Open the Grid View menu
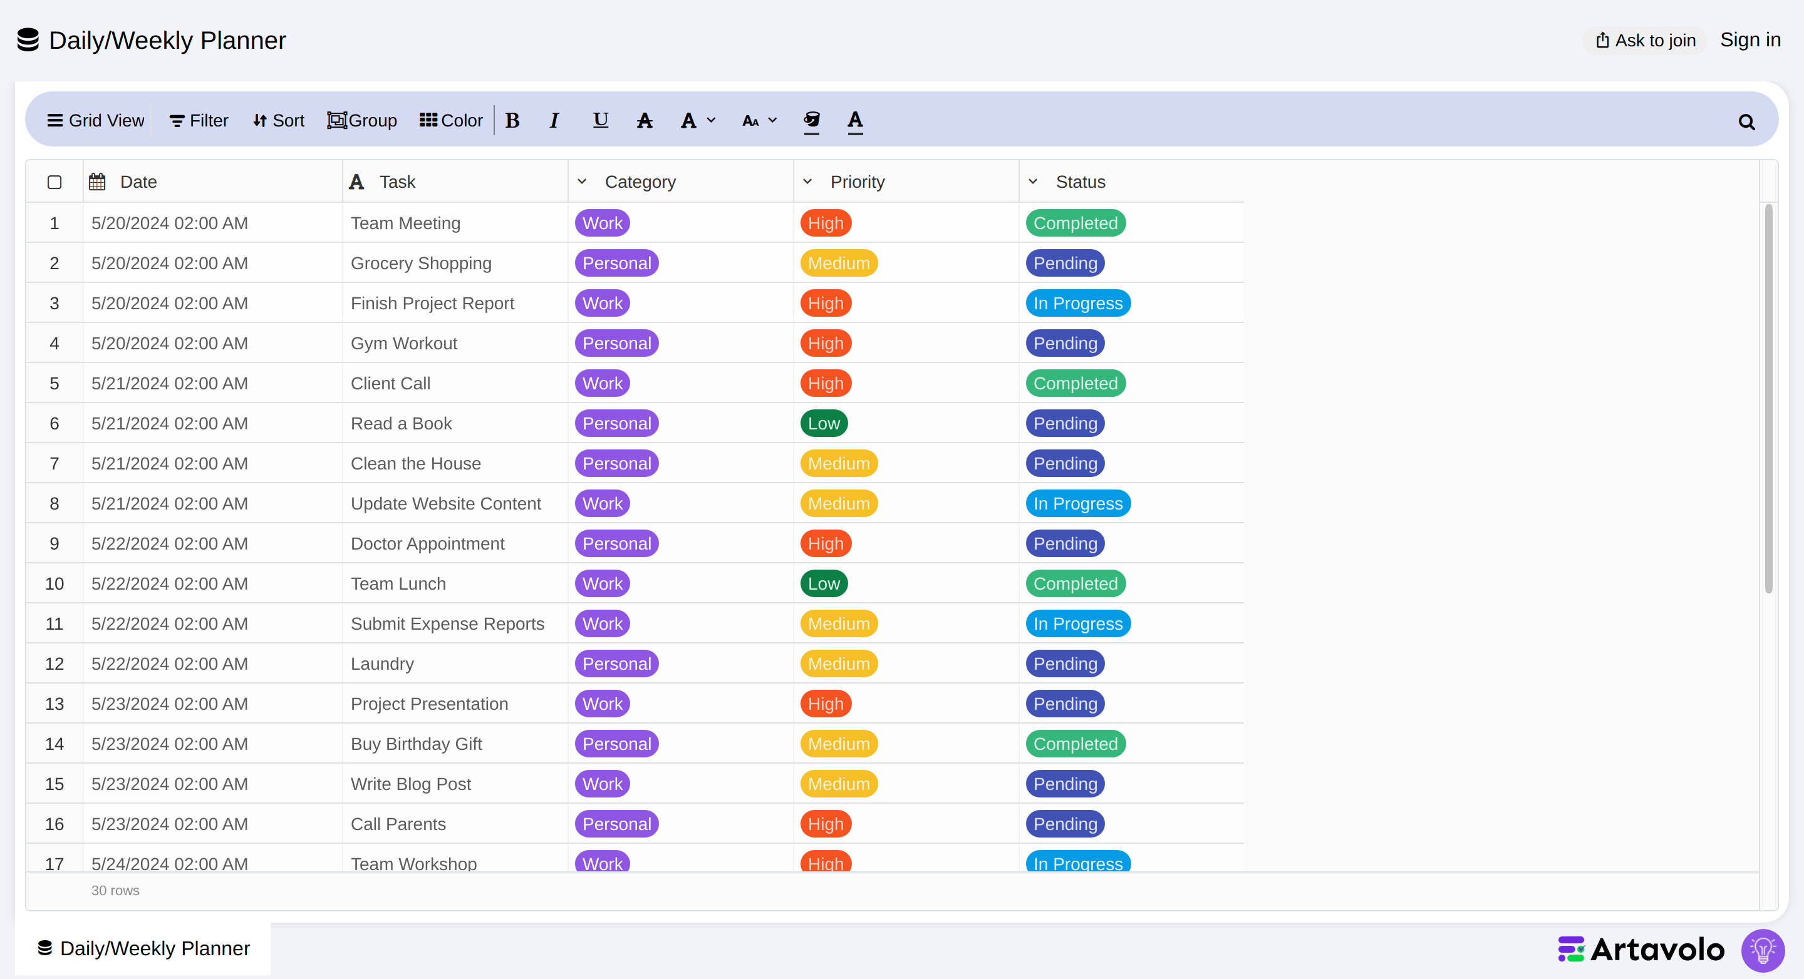This screenshot has width=1804, height=979. pyautogui.click(x=96, y=120)
